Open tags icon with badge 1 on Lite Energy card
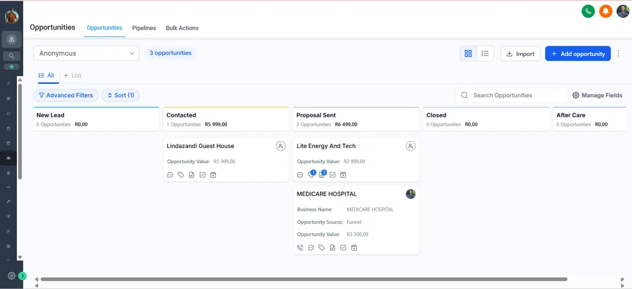This screenshot has height=289, width=632. coord(311,174)
